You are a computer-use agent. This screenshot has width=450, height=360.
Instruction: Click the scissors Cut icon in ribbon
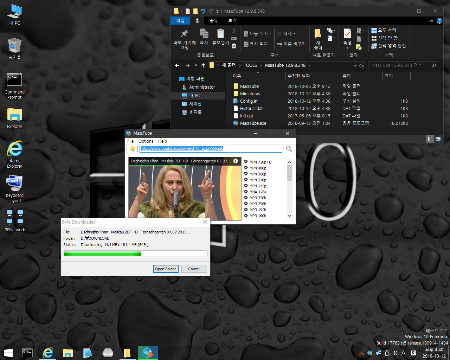tap(234, 31)
